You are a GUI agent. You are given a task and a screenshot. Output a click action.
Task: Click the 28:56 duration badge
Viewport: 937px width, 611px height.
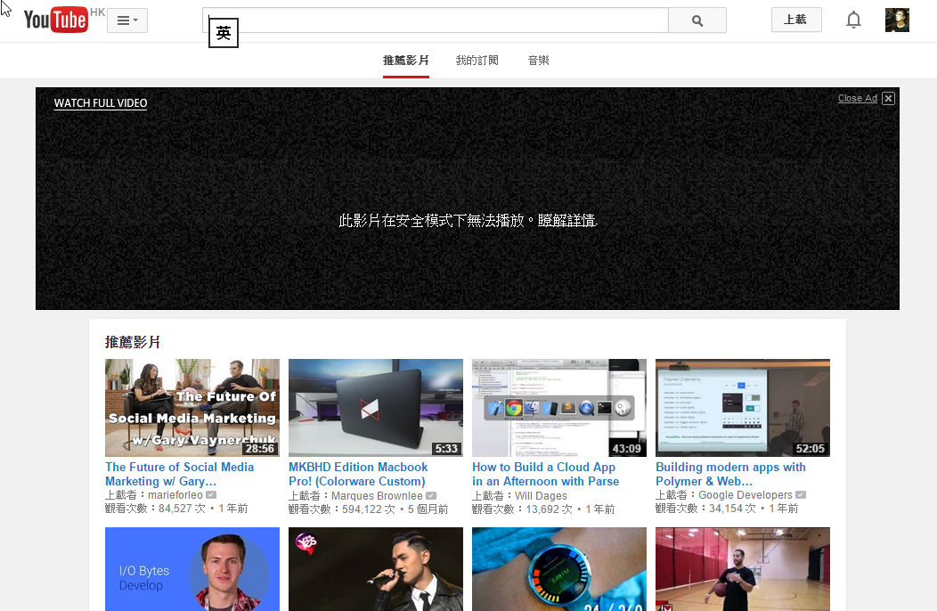click(260, 448)
